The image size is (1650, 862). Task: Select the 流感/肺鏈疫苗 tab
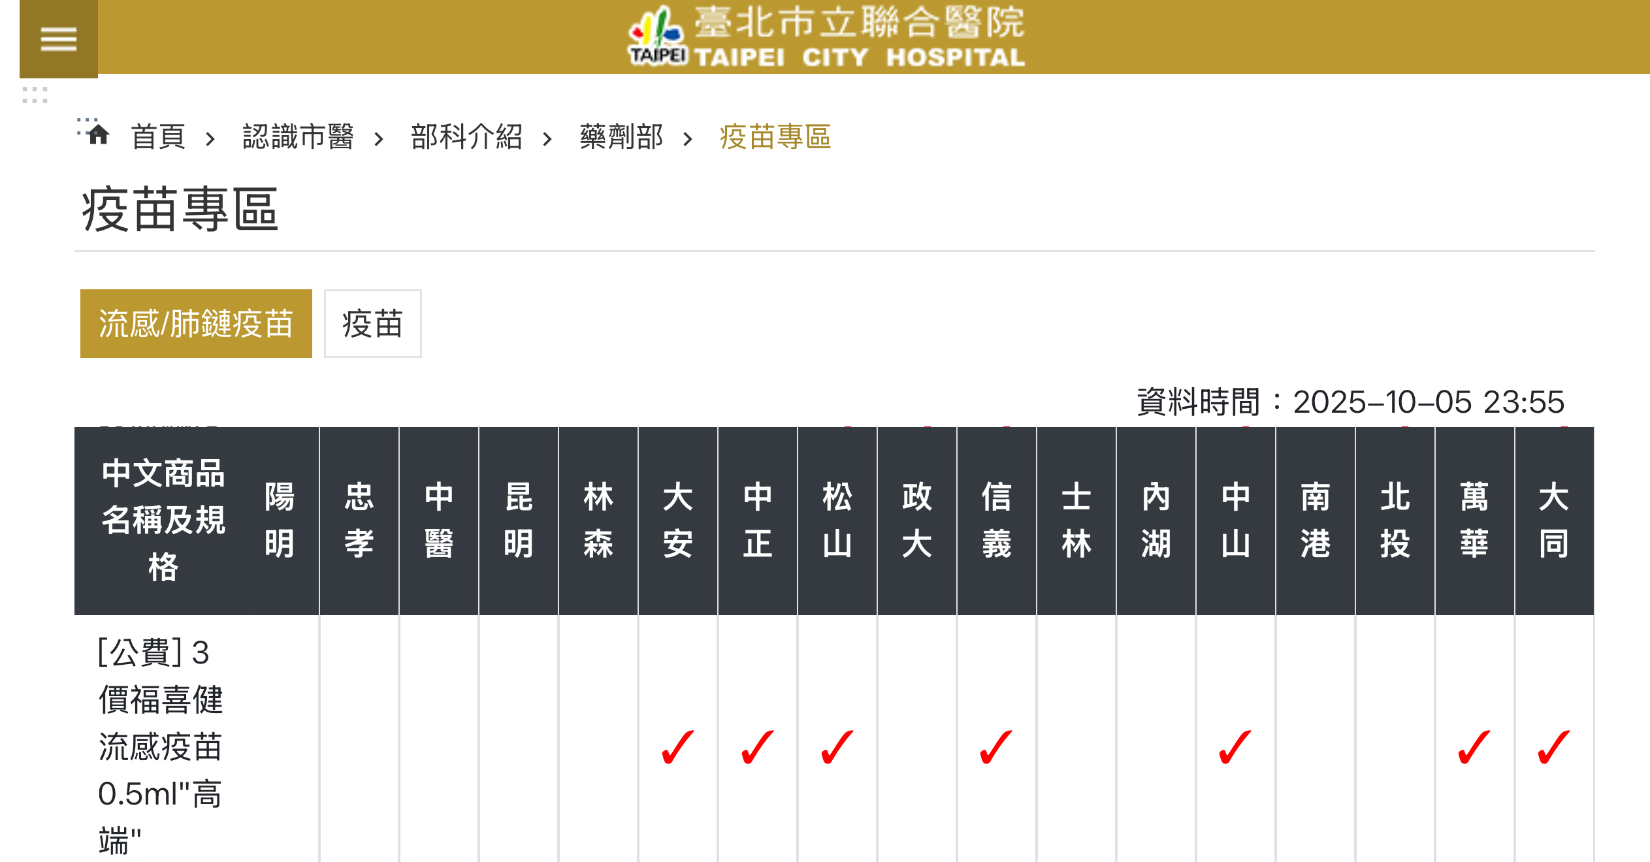pos(196,324)
